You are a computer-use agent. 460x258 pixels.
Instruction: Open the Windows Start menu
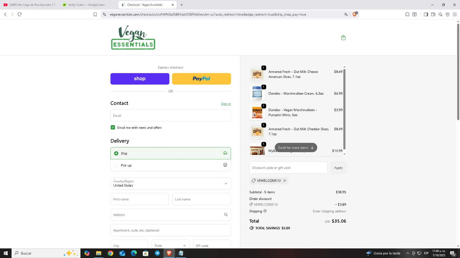[6, 253]
